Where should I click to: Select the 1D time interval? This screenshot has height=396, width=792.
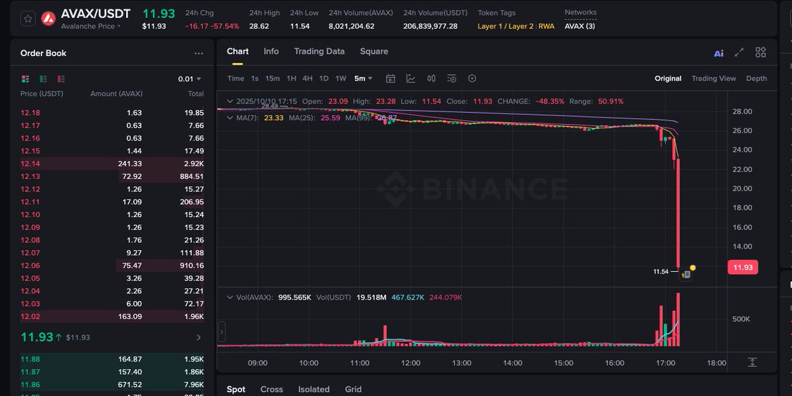(324, 79)
